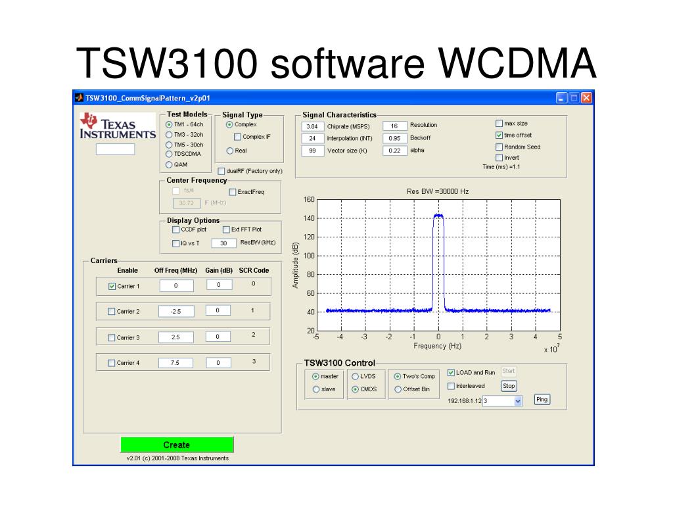Select TM3 - 32ch test model

tap(169, 135)
